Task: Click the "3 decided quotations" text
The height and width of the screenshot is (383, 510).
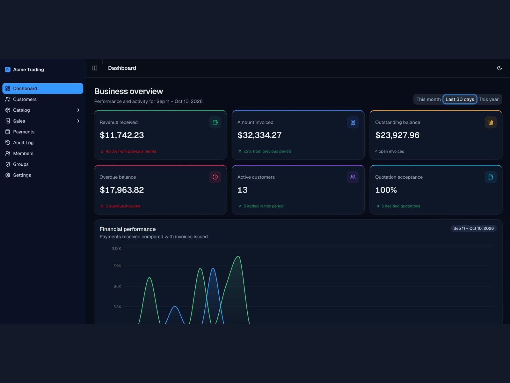Action: point(401,206)
